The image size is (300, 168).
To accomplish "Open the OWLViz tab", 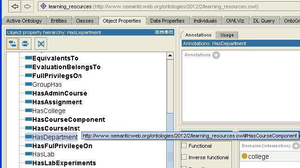I will pyautogui.click(x=235, y=21).
